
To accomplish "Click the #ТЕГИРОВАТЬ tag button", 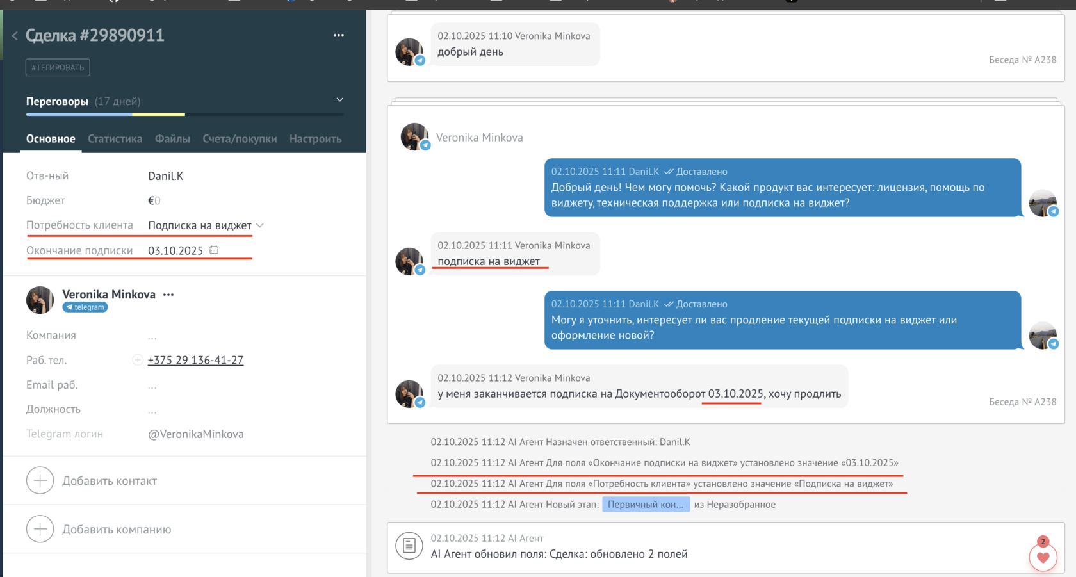I will [58, 67].
